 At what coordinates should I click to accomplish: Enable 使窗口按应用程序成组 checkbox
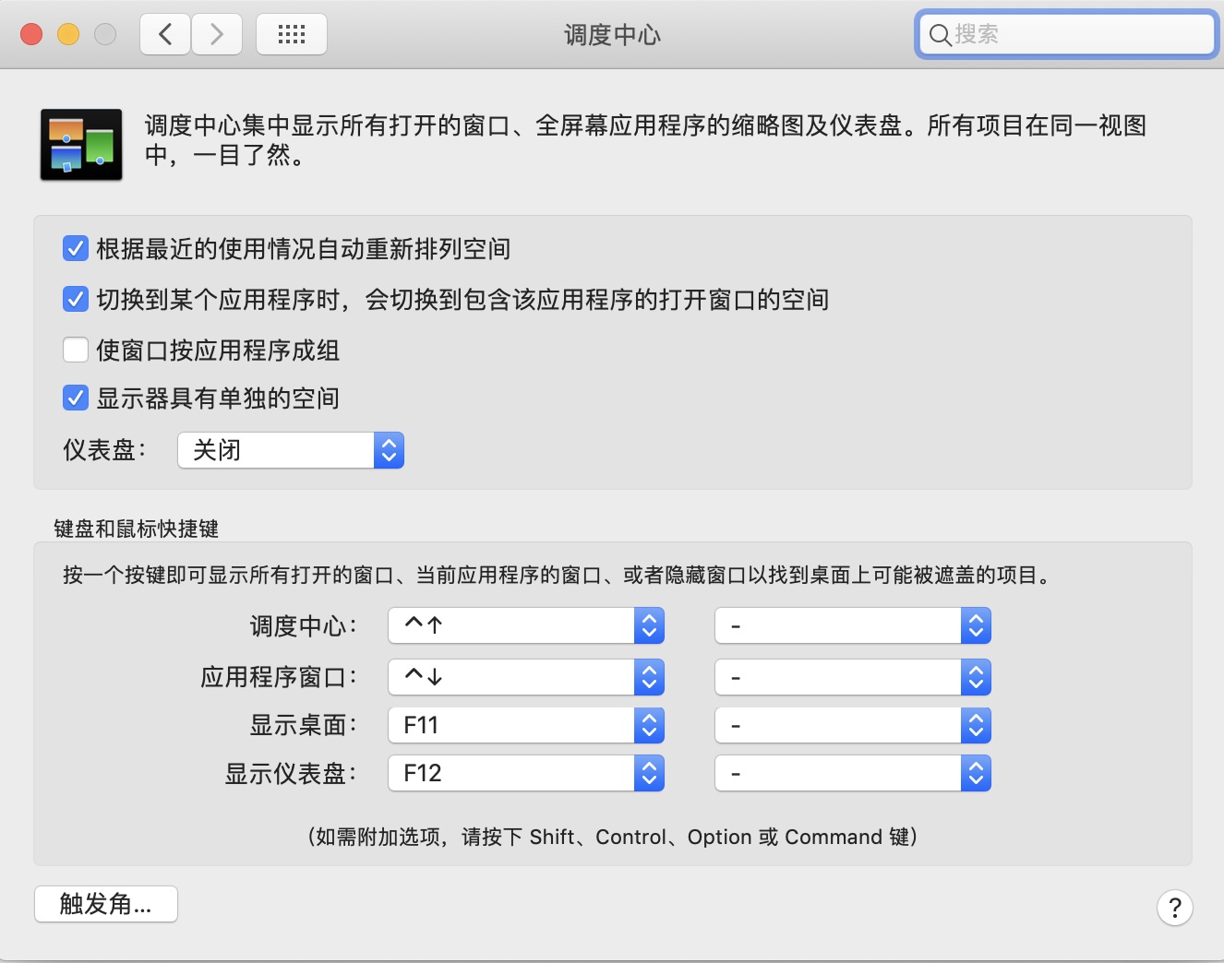[76, 350]
